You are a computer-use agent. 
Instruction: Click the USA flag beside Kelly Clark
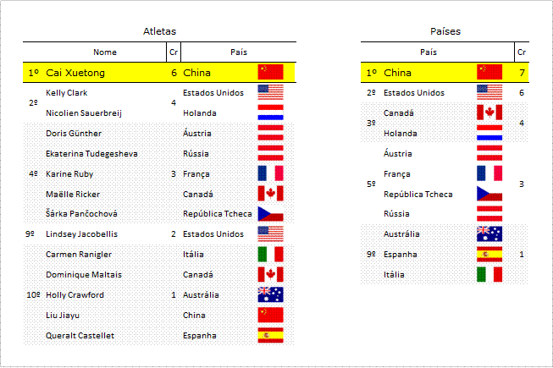click(270, 92)
